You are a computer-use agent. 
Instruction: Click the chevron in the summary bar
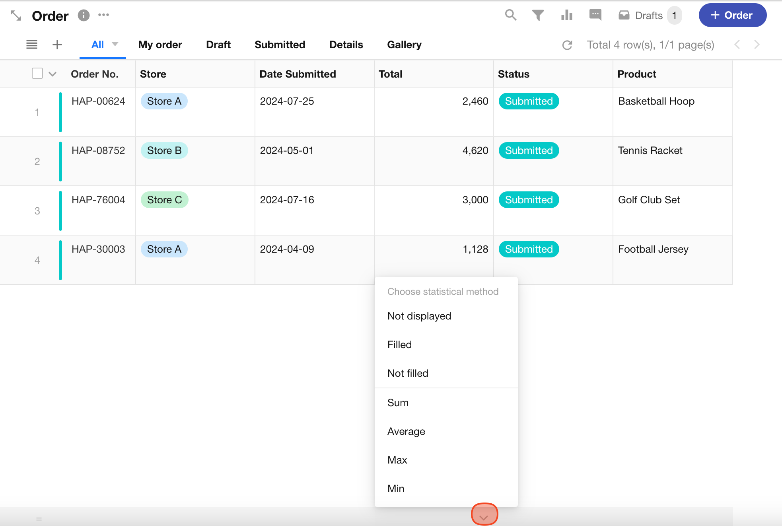click(x=484, y=517)
